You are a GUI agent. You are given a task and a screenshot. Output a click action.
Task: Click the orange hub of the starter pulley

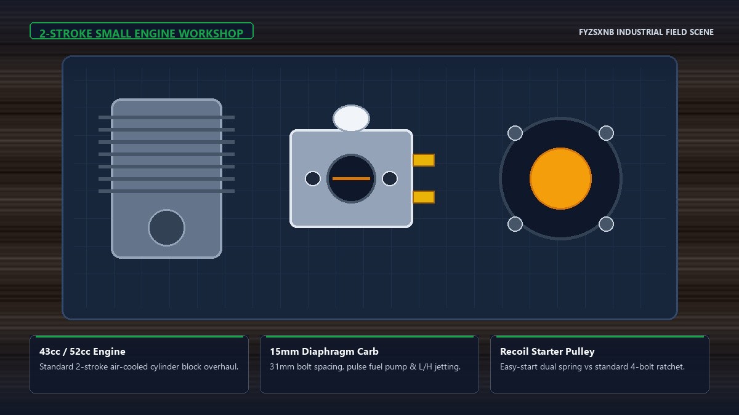point(560,178)
